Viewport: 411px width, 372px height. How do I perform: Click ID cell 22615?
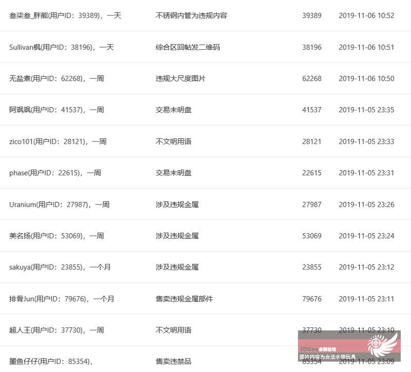[x=312, y=173]
